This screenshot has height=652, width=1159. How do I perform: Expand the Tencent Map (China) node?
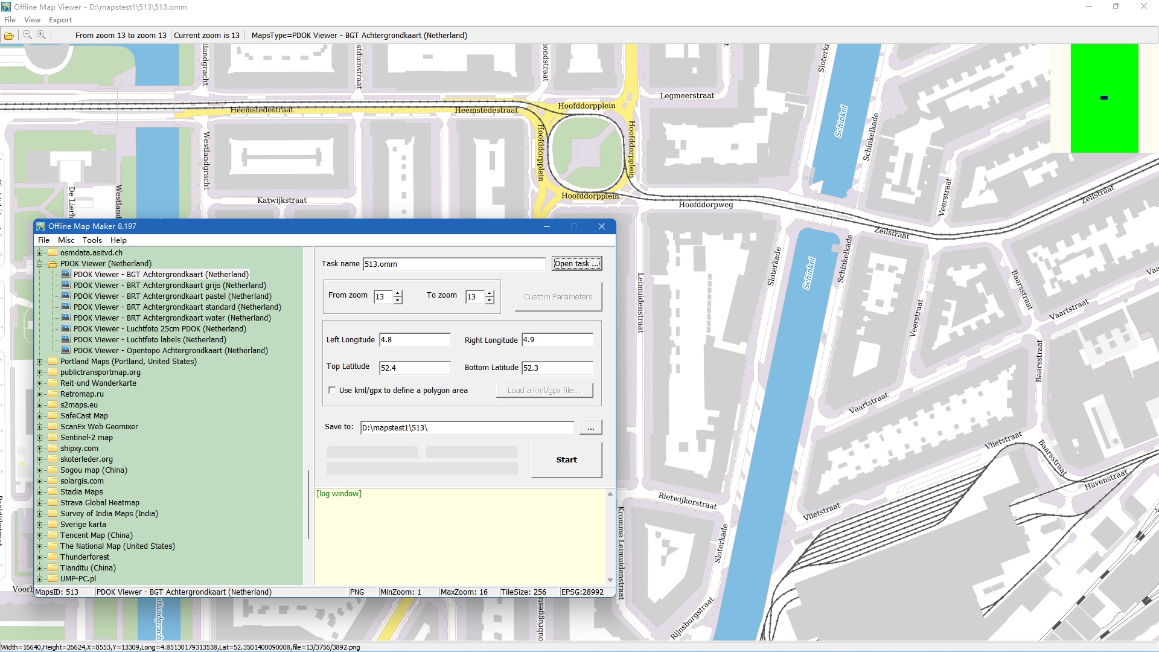click(40, 535)
